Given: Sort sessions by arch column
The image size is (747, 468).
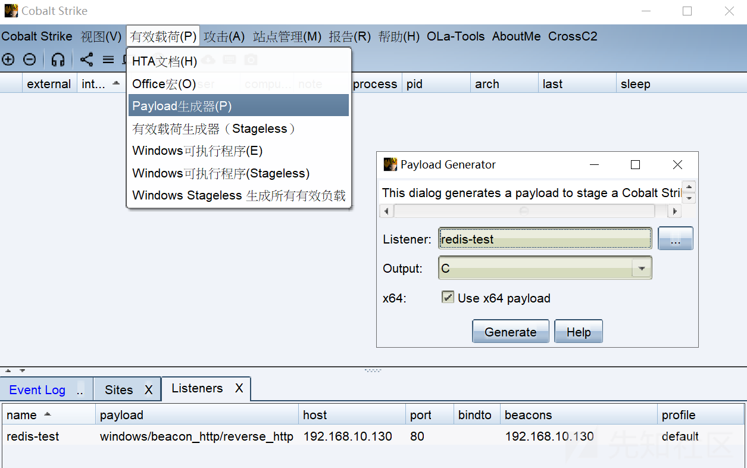Looking at the screenshot, I should 504,84.
